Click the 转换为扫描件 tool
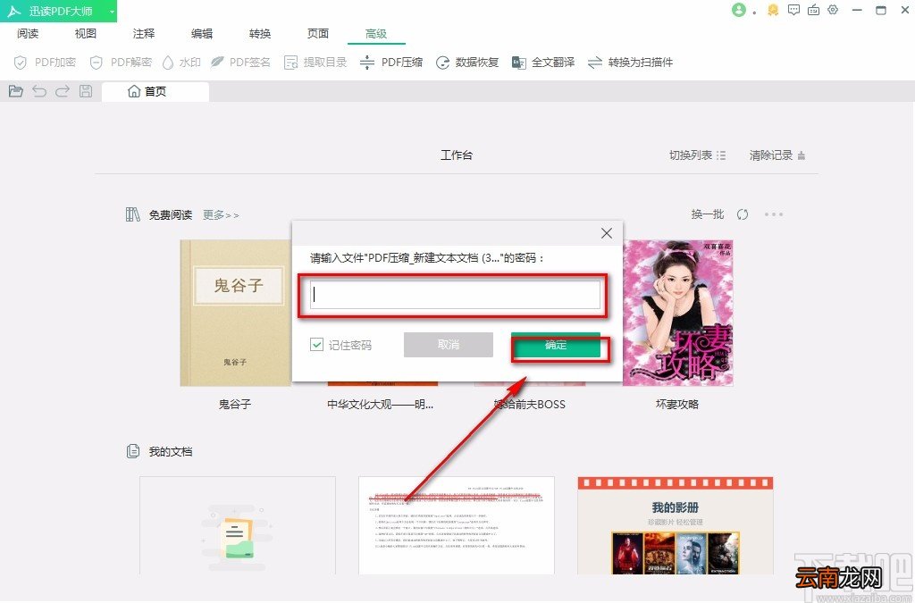Image resolution: width=915 pixels, height=603 pixels. coord(630,63)
